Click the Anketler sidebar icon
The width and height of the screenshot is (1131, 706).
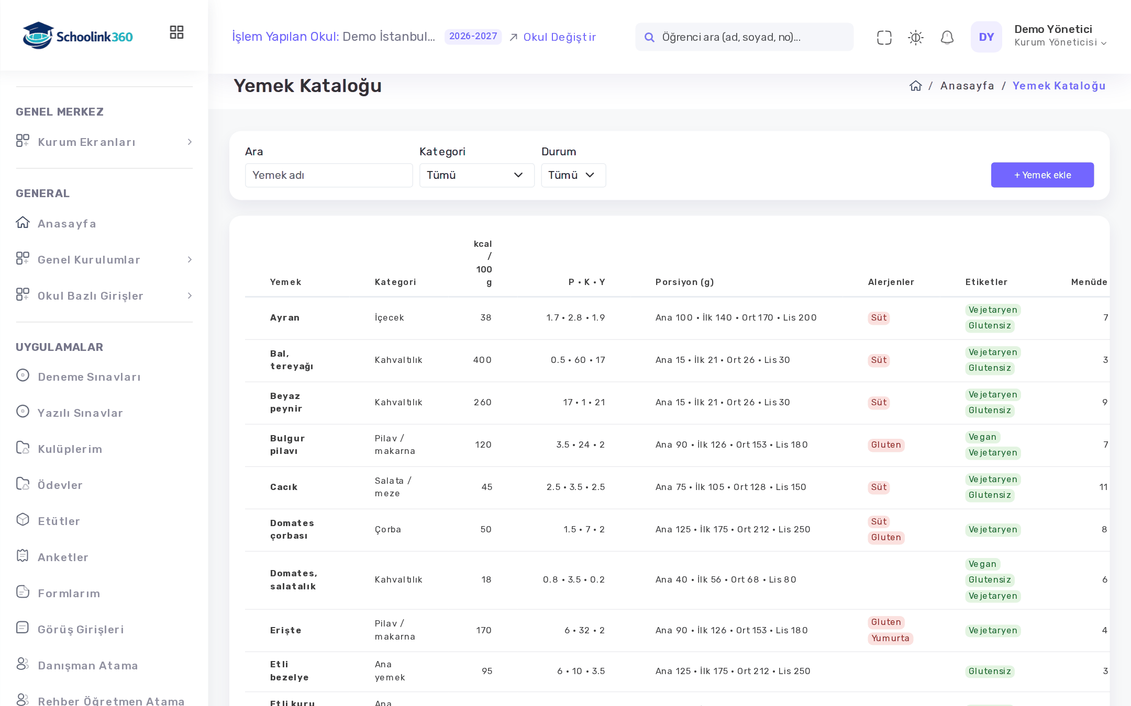click(x=23, y=556)
